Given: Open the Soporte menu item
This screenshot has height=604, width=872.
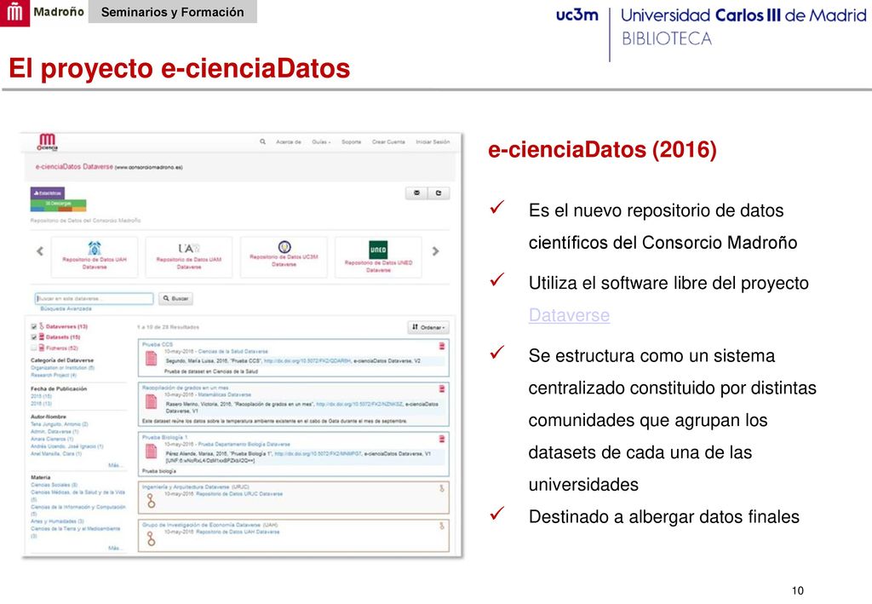Looking at the screenshot, I should (x=352, y=141).
